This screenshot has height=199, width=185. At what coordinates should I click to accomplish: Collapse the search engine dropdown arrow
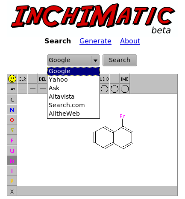coord(95,60)
